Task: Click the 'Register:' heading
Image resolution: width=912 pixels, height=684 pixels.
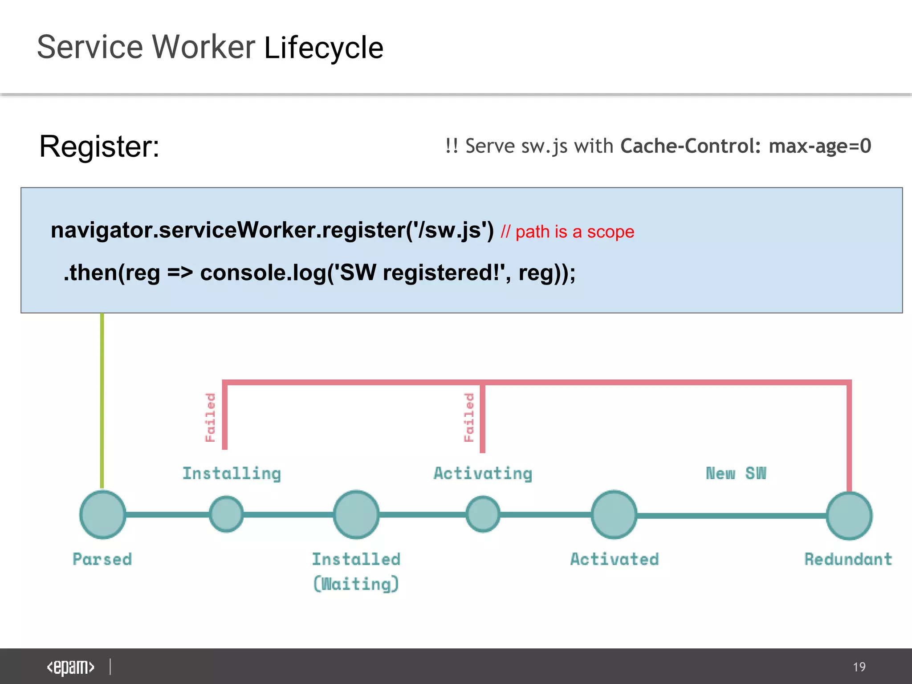Action: pos(99,146)
